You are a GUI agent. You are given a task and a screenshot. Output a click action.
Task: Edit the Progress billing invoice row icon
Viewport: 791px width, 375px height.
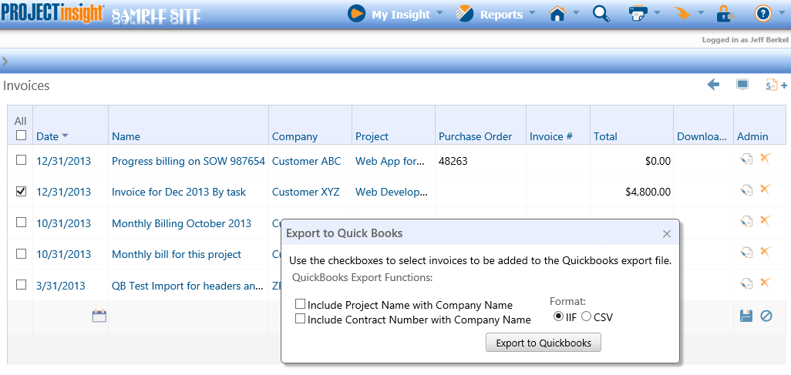pyautogui.click(x=746, y=159)
